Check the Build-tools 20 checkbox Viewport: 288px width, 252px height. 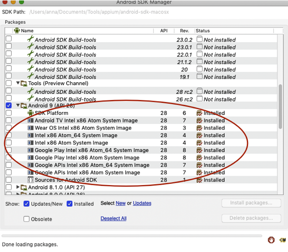click(x=8, y=68)
